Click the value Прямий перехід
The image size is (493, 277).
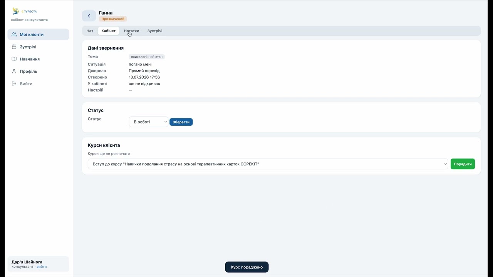pos(144,71)
